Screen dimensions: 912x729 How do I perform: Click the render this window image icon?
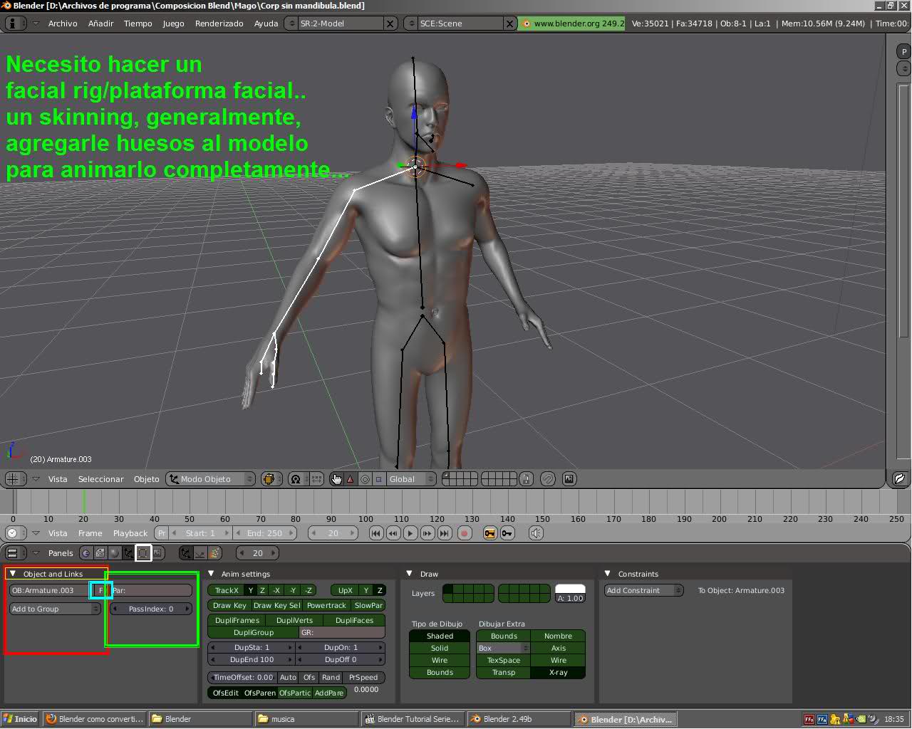point(569,479)
